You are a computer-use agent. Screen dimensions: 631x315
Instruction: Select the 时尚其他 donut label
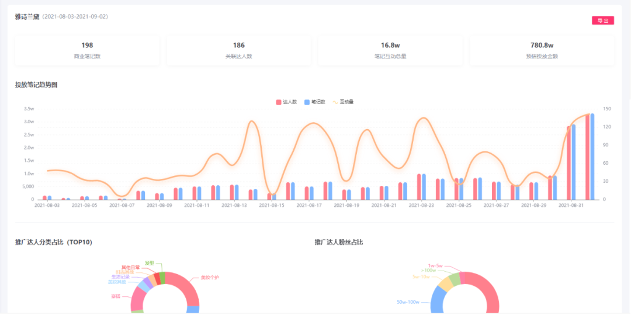click(x=125, y=272)
